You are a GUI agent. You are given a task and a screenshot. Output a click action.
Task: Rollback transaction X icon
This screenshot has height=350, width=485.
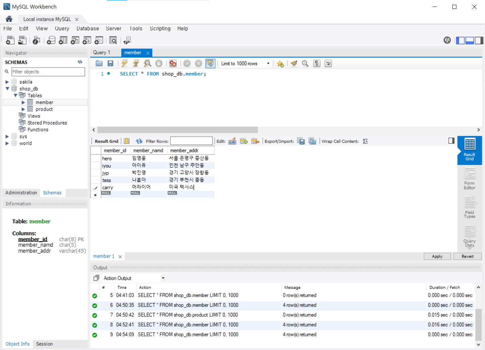(198, 63)
